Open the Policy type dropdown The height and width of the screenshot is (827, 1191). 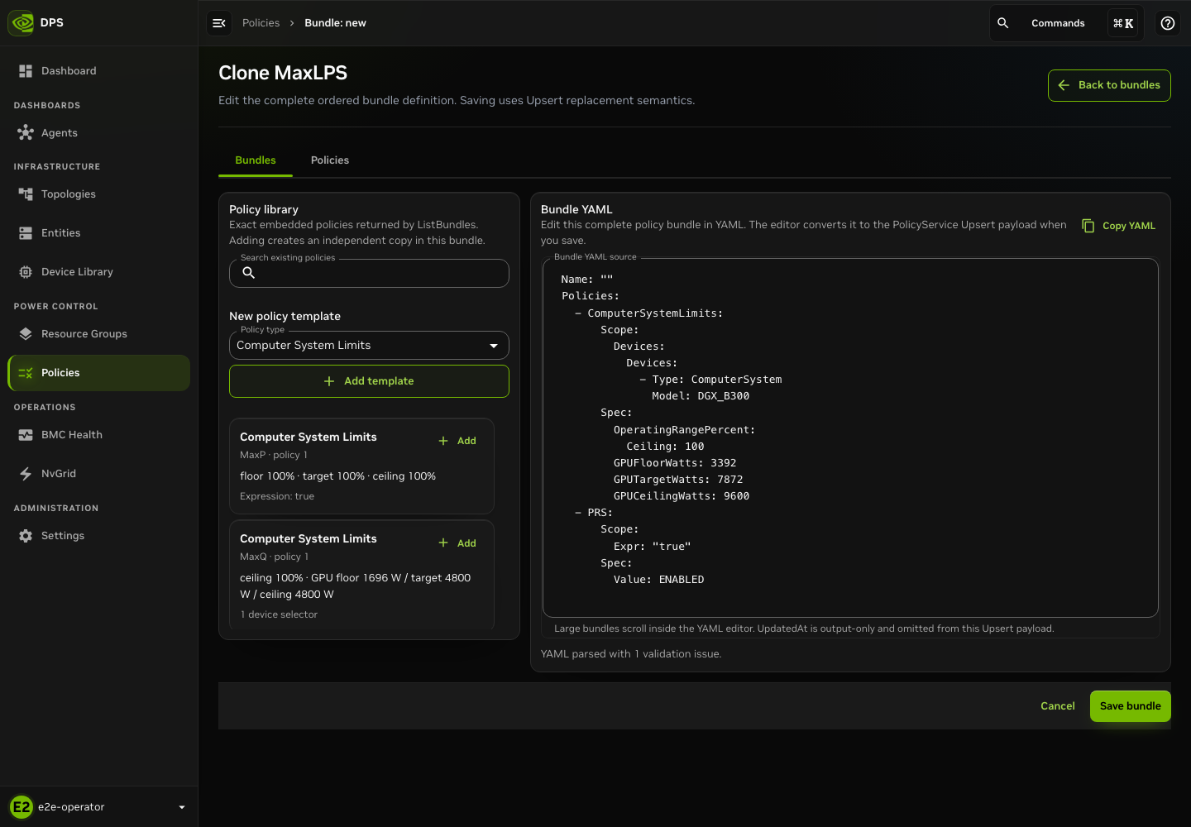click(369, 346)
